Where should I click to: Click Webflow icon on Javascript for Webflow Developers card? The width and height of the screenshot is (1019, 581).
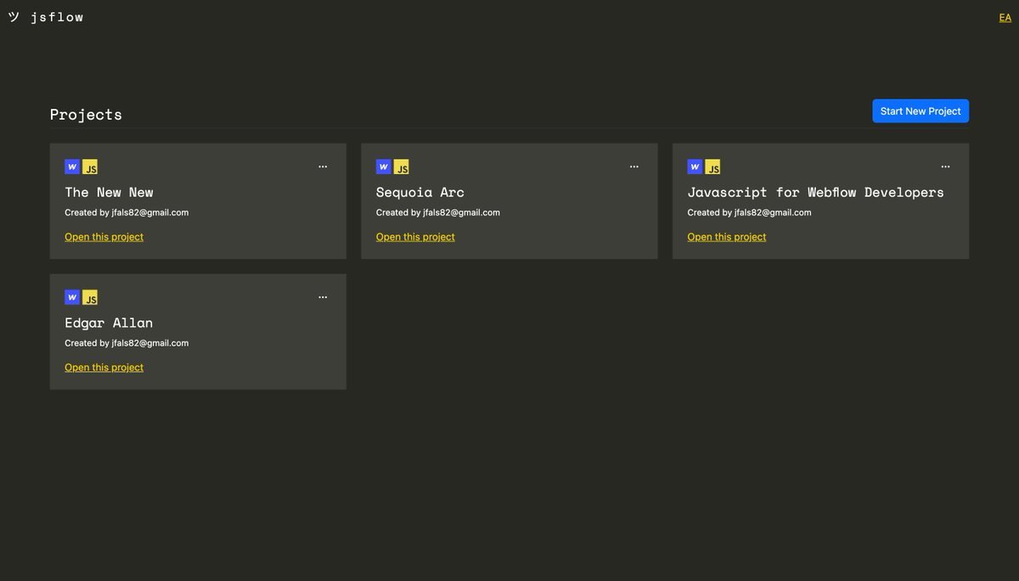[x=695, y=166]
